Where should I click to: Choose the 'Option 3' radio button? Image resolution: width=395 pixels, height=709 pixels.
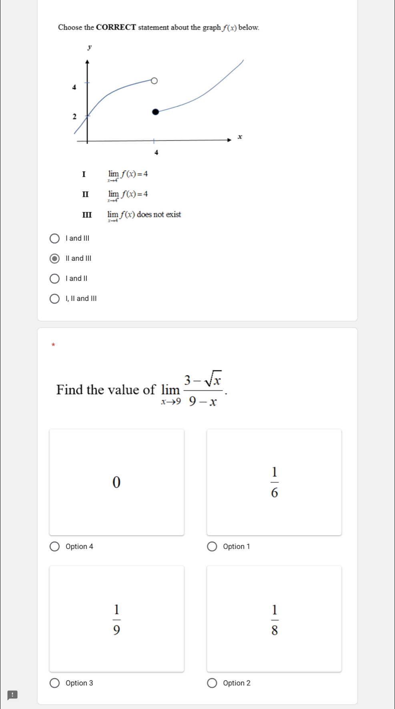pyautogui.click(x=54, y=683)
